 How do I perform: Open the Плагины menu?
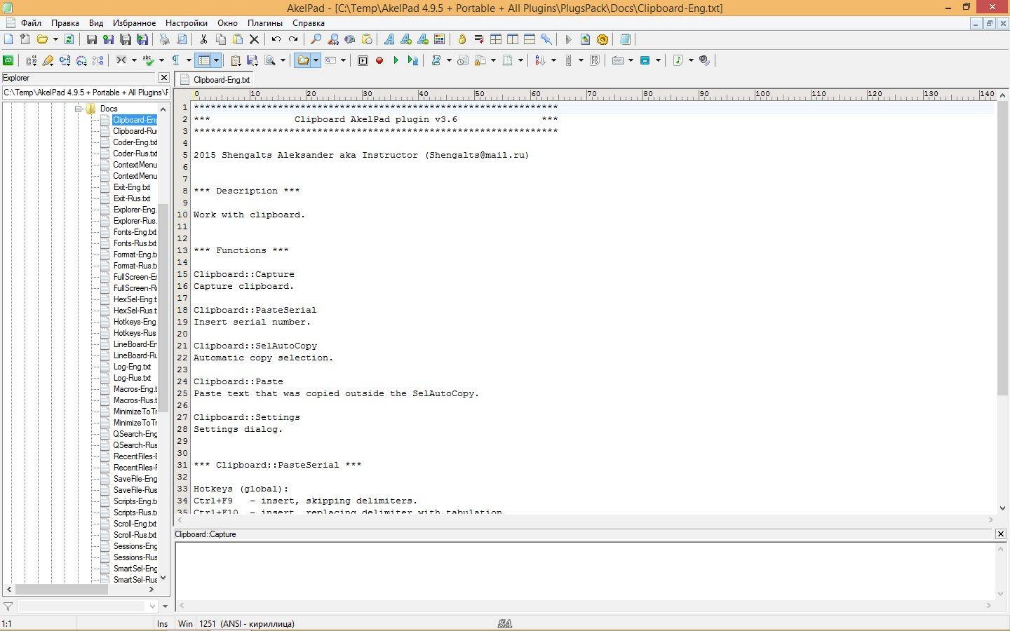265,23
